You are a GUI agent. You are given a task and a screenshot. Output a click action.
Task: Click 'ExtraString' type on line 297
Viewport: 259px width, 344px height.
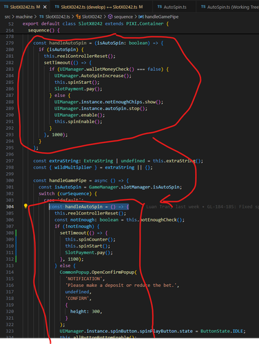coord(99,161)
